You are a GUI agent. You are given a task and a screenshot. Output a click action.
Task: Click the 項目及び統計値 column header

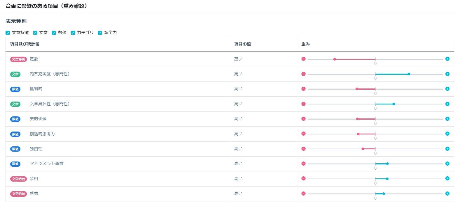point(25,44)
